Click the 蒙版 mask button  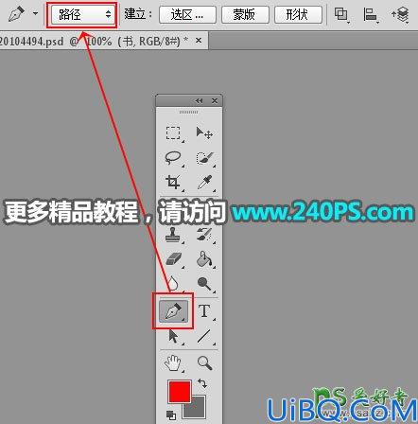pos(245,14)
